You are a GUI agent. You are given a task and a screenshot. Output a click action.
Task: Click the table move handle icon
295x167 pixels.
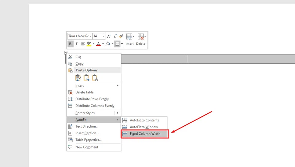point(66,53)
